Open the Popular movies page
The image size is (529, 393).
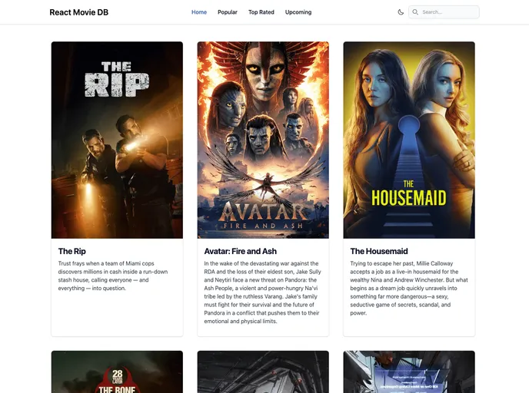[x=228, y=12]
